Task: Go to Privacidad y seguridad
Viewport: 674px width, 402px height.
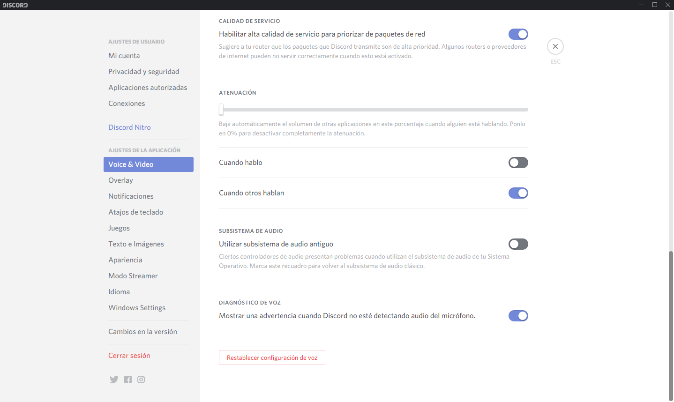Action: coord(149,72)
